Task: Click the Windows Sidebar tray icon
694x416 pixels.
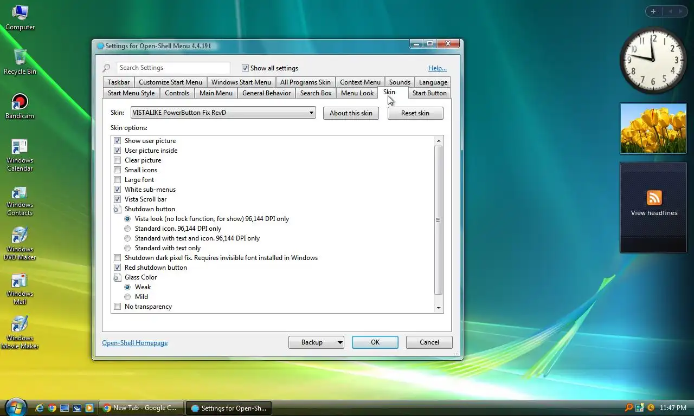Action: [640, 408]
